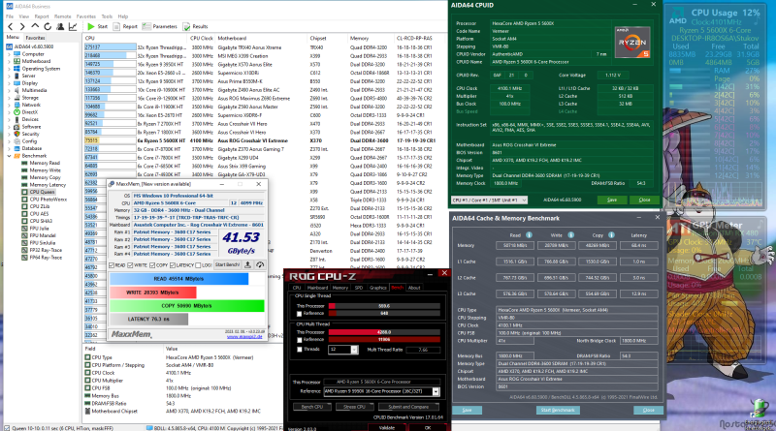Refresh using the AIDA64 toolbar refresh icon
Image resolution: width=776 pixels, height=431 pixels.
click(48, 27)
